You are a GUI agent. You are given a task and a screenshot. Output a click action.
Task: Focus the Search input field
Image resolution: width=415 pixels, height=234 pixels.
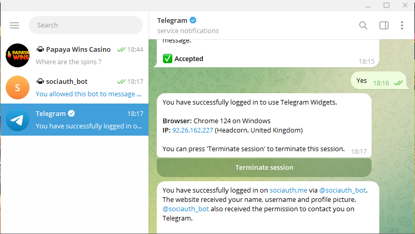pyautogui.click(x=85, y=25)
